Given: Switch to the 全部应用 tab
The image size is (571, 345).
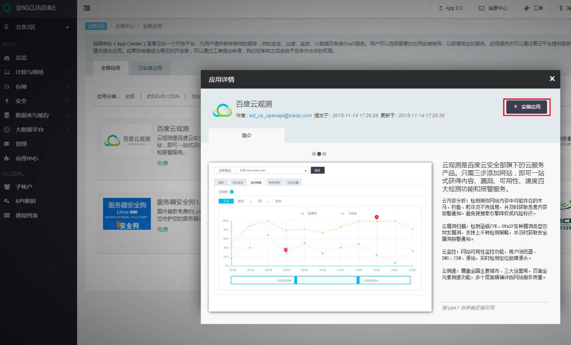Looking at the screenshot, I should click(x=111, y=68).
